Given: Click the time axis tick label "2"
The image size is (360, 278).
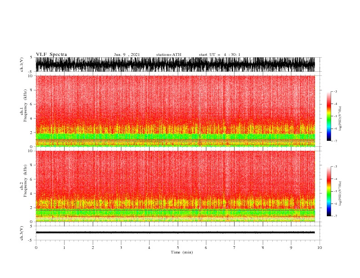Looking at the screenshot, I should 93,248.
